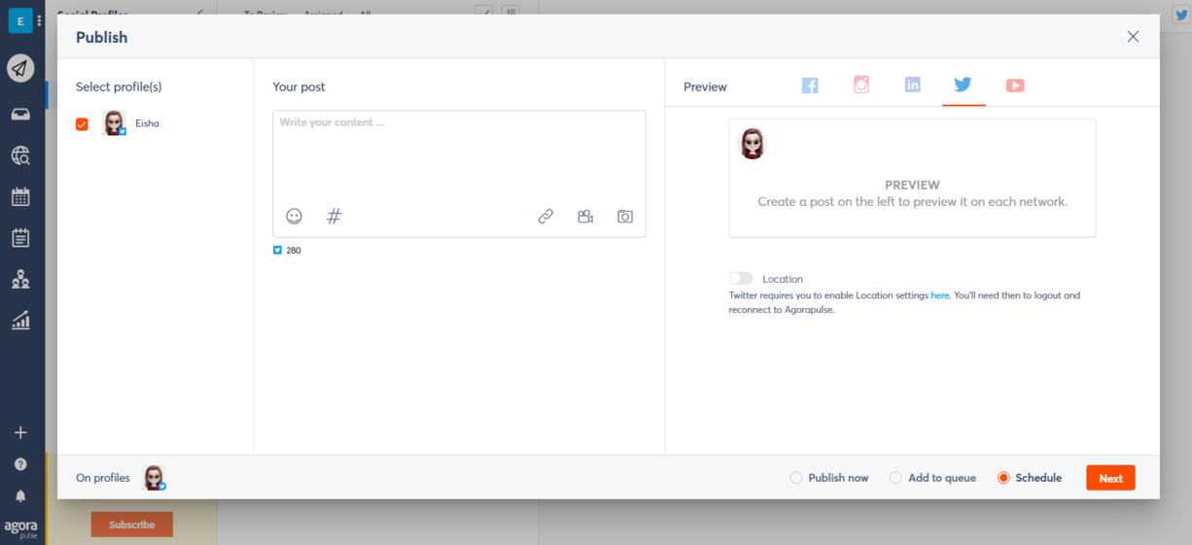Uncheck the Eisha profile checkbox
The height and width of the screenshot is (545, 1192).
click(82, 124)
